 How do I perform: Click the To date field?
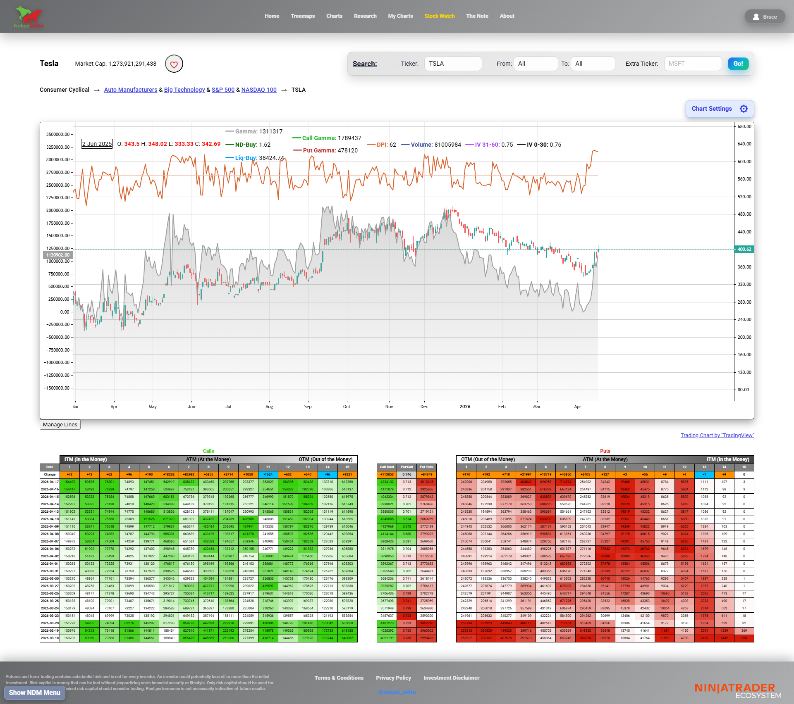tap(593, 64)
